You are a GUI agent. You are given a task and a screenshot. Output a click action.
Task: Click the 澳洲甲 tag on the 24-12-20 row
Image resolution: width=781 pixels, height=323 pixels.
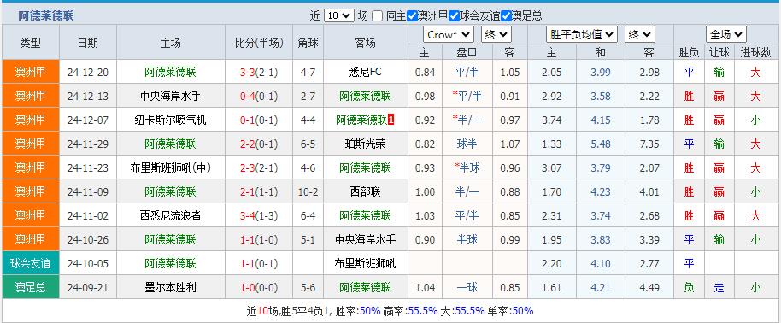coord(31,72)
